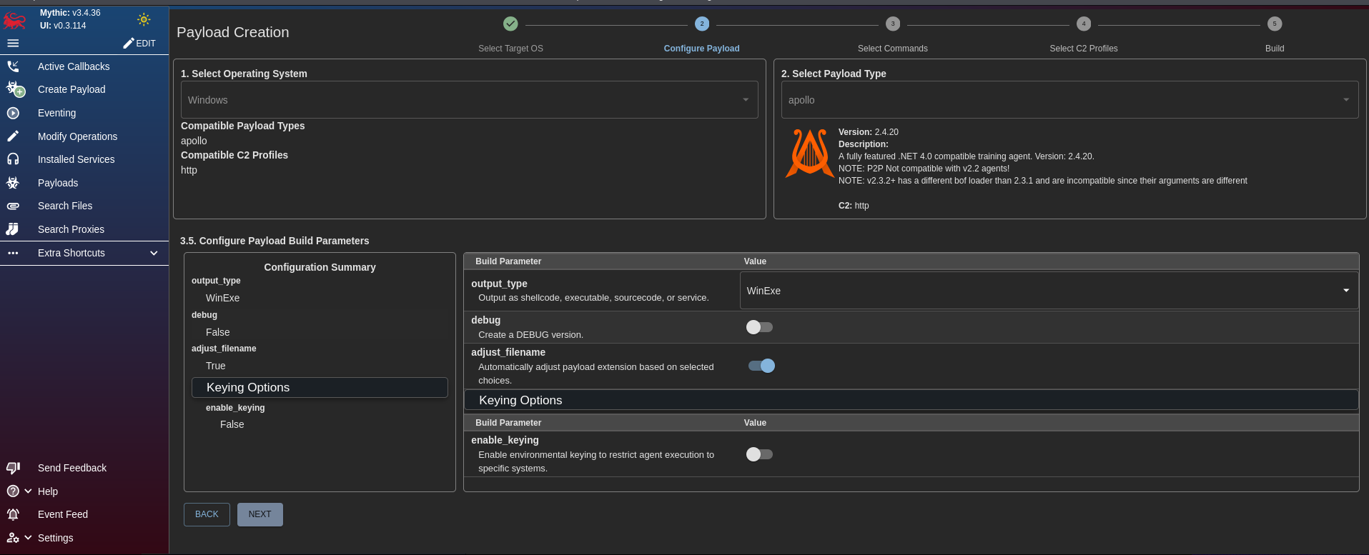Click step 5 Build circle

[1275, 24]
